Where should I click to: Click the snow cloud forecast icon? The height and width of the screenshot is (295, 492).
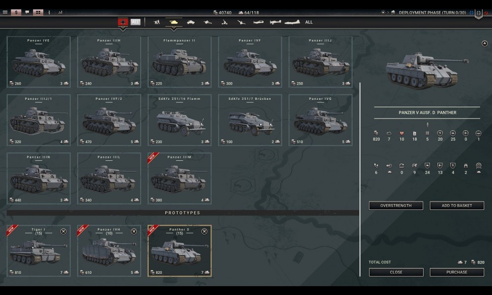click(x=393, y=13)
